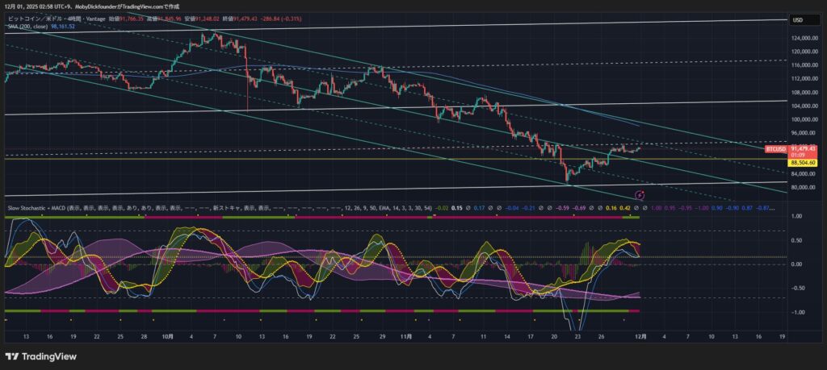Screen dimensions: 827x370
Task: Click the SMA value 98,161.52
Action: point(63,26)
